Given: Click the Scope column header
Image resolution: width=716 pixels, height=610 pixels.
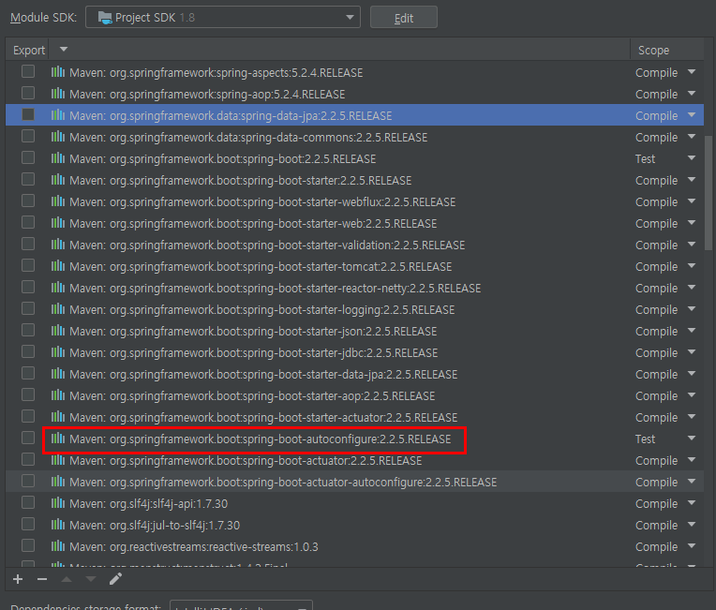Looking at the screenshot, I should click(x=653, y=51).
